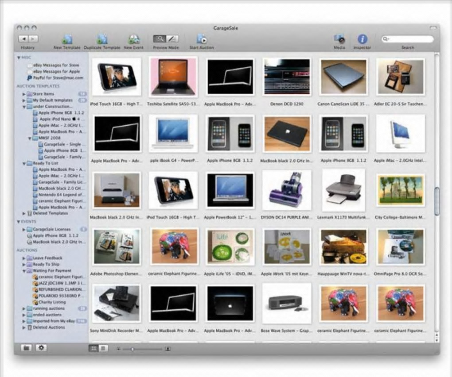
Task: Expand My Default templates folder
Action: tap(24, 100)
